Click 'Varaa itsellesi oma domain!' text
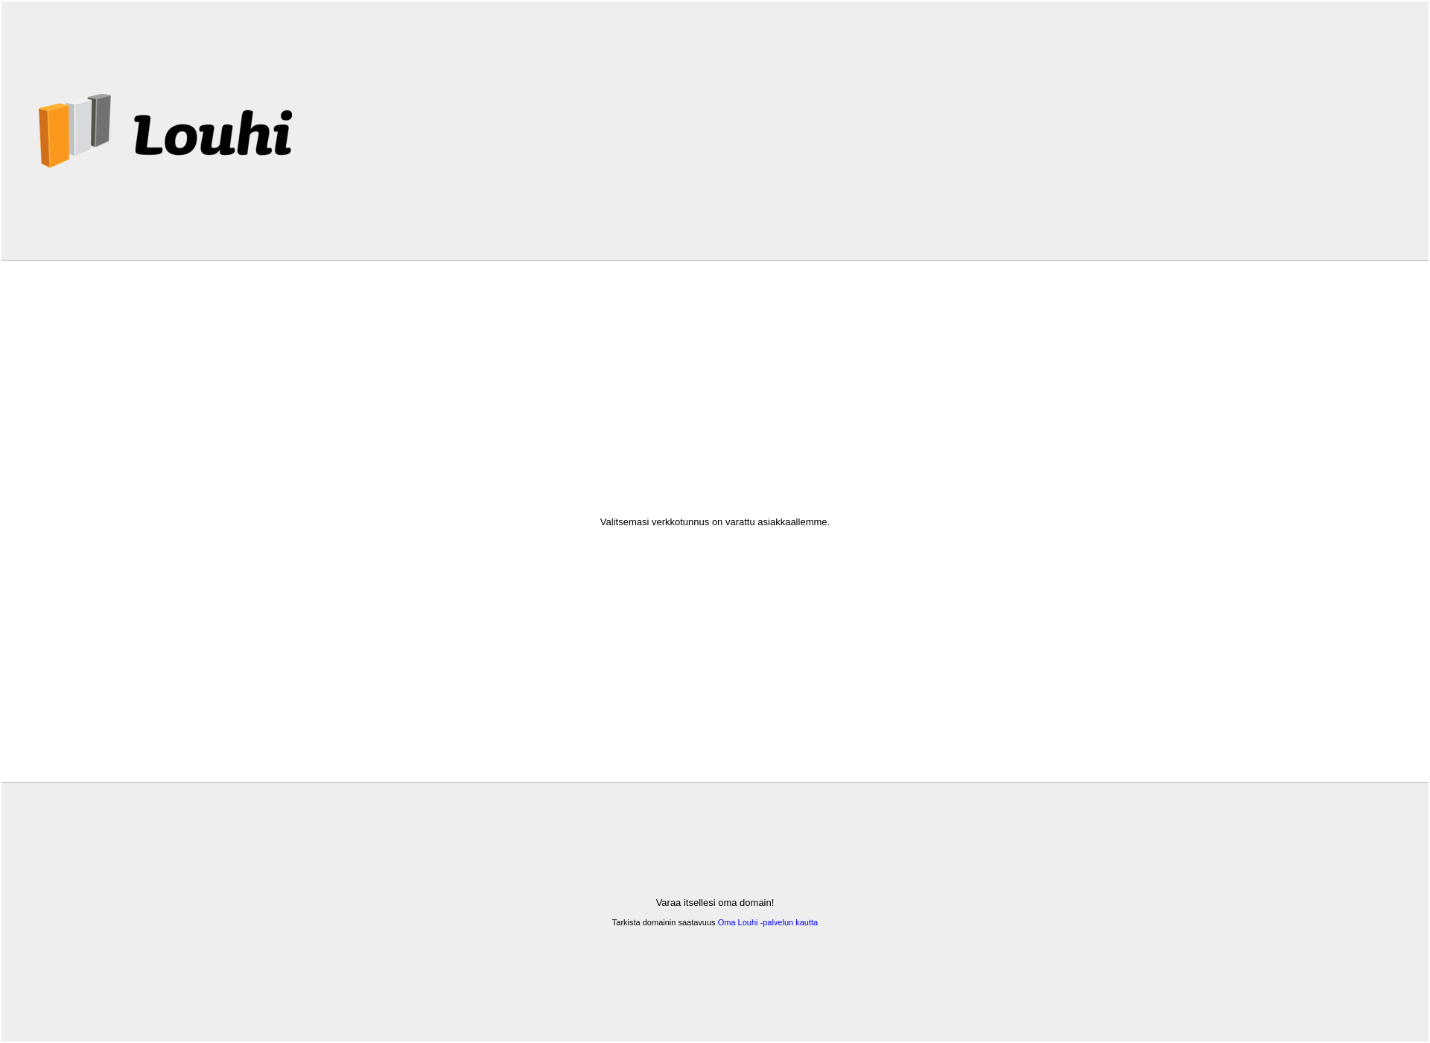This screenshot has height=1043, width=1430. (715, 902)
